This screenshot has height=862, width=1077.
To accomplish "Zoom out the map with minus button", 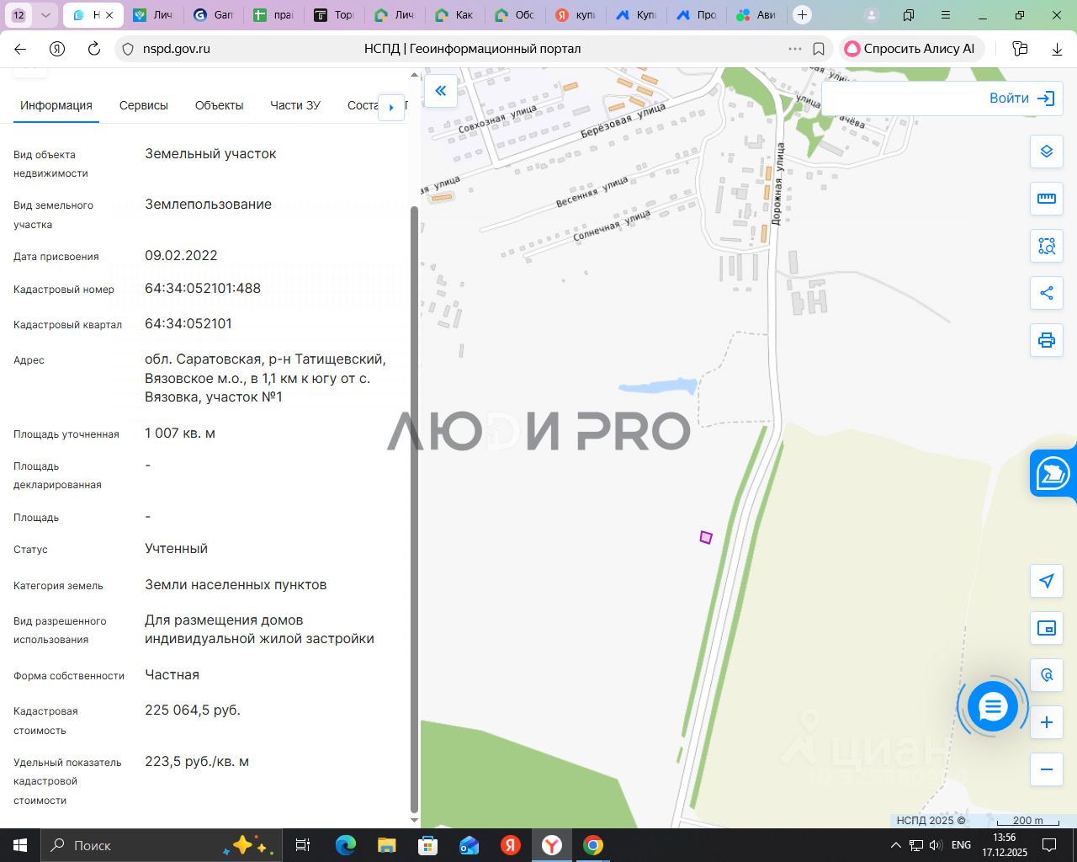I will (x=1046, y=769).
